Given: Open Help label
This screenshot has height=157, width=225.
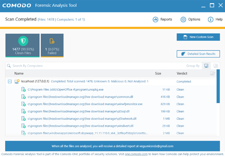Looking at the screenshot, I should point(219,19).
